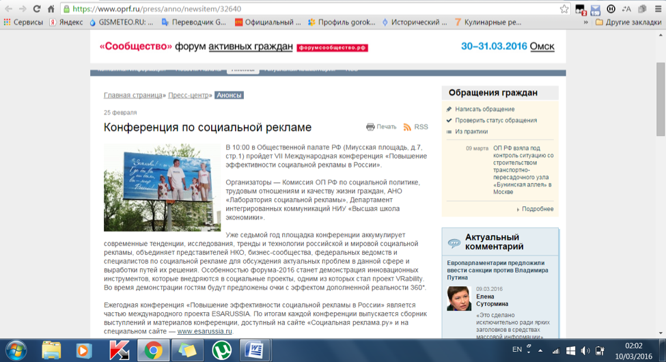This screenshot has width=666, height=362.
Task: Click the Печать print link
Action: click(386, 126)
